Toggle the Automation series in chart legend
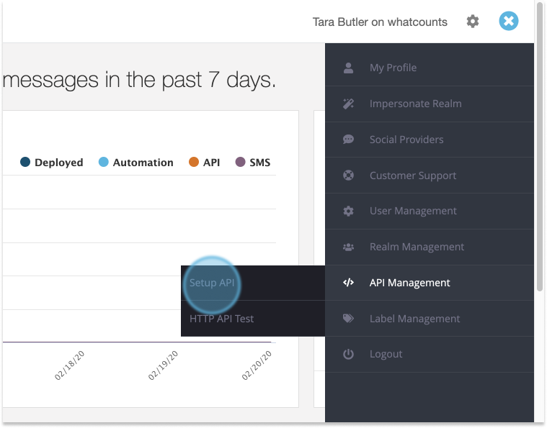 coord(135,163)
